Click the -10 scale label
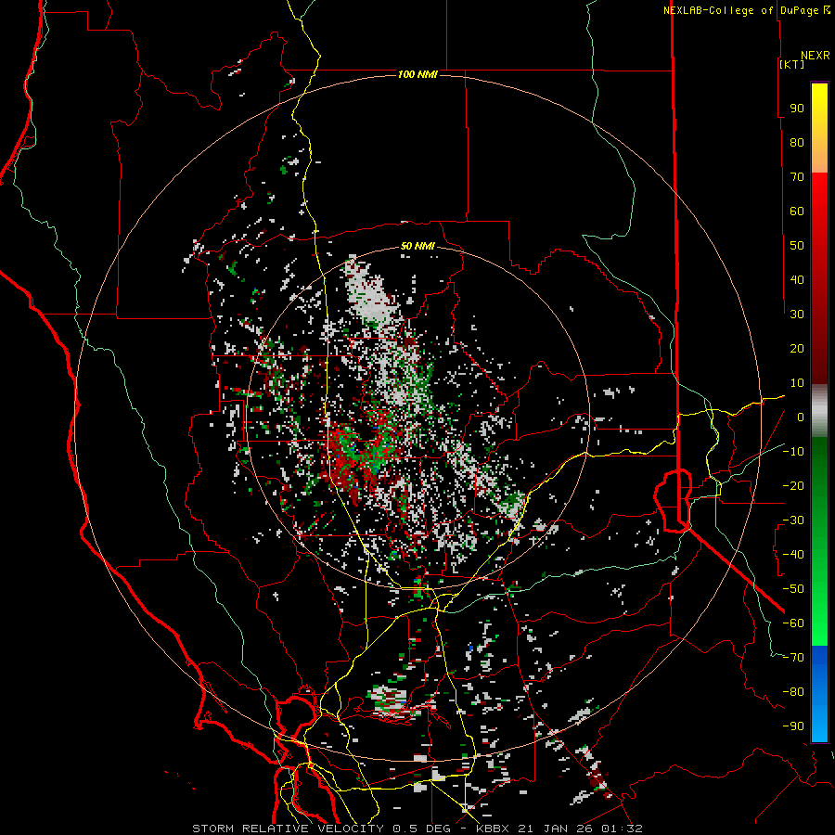Image resolution: width=835 pixels, height=835 pixels. [793, 452]
